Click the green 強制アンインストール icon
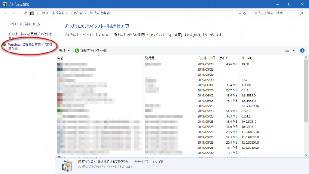 pyautogui.click(x=77, y=51)
